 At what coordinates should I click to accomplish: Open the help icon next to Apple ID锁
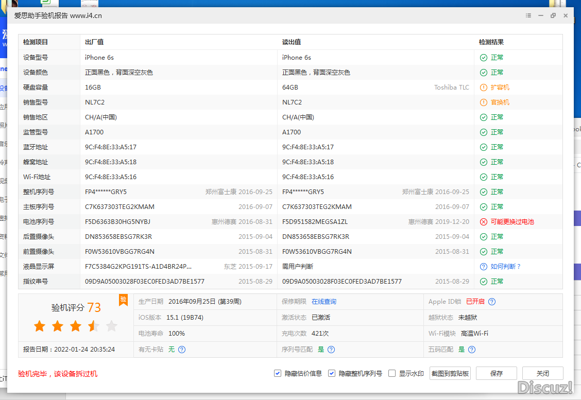pos(492,302)
